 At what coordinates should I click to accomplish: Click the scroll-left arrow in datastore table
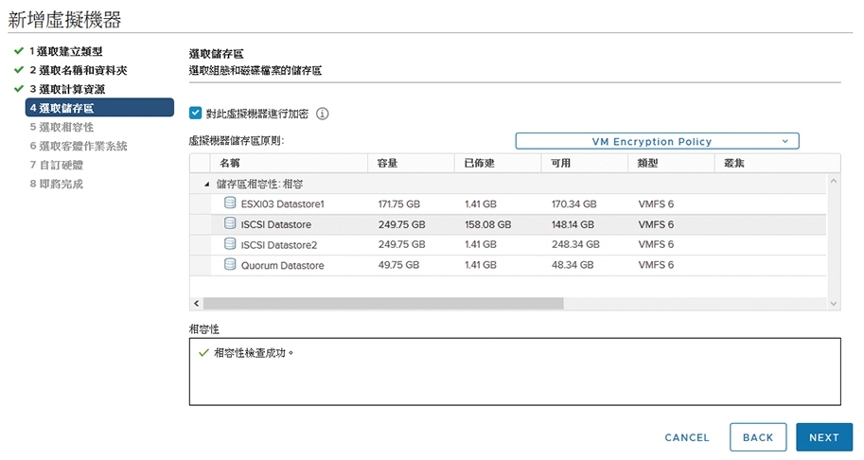[x=197, y=304]
